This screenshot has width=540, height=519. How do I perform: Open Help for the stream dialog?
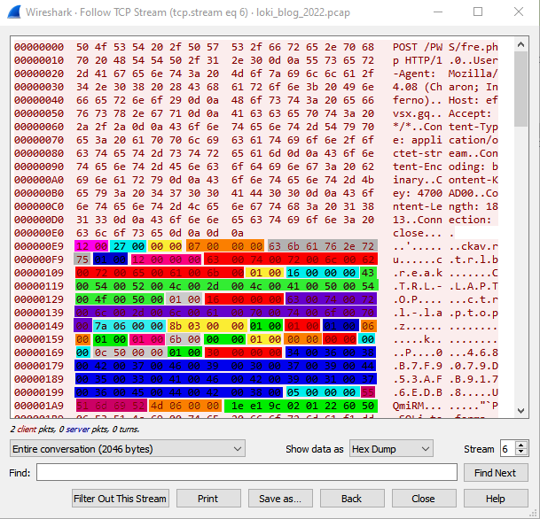tap(496, 499)
